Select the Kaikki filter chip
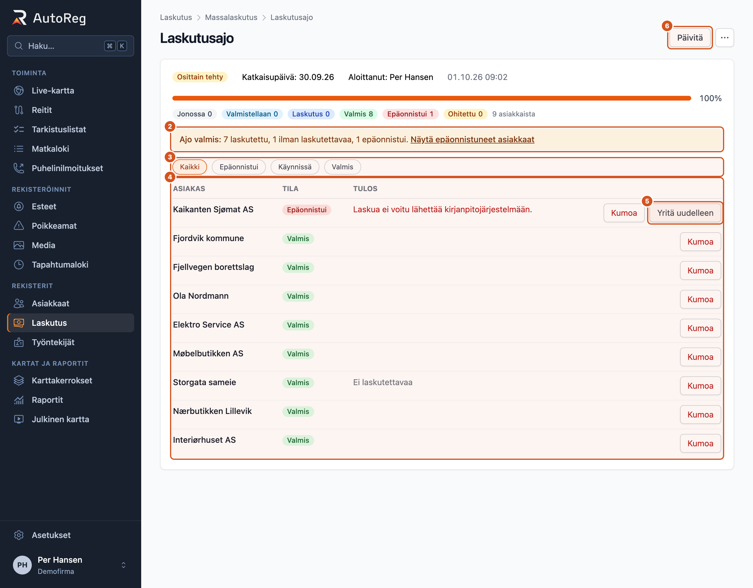 (x=190, y=167)
